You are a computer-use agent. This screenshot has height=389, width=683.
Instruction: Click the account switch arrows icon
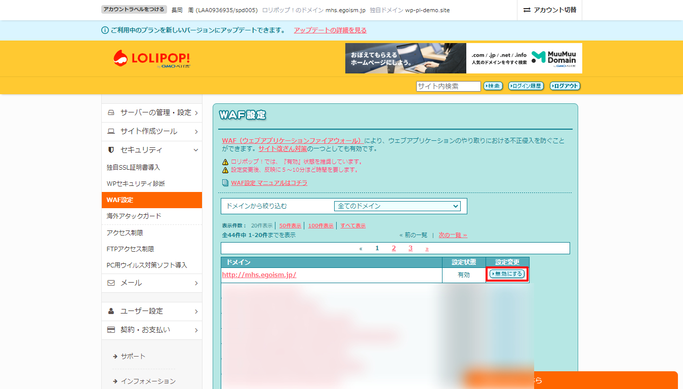pyautogui.click(x=527, y=10)
